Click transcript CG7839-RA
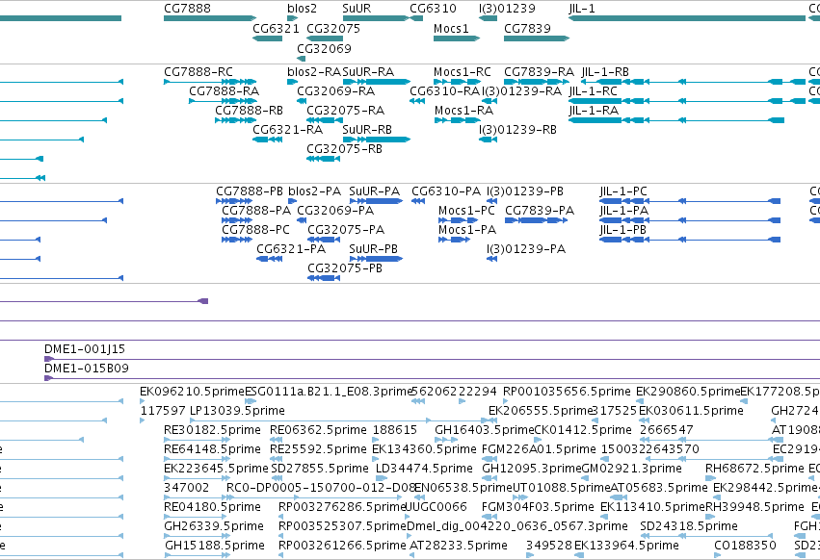 pos(539,71)
